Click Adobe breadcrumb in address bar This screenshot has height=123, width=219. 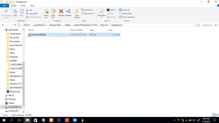[67, 25]
